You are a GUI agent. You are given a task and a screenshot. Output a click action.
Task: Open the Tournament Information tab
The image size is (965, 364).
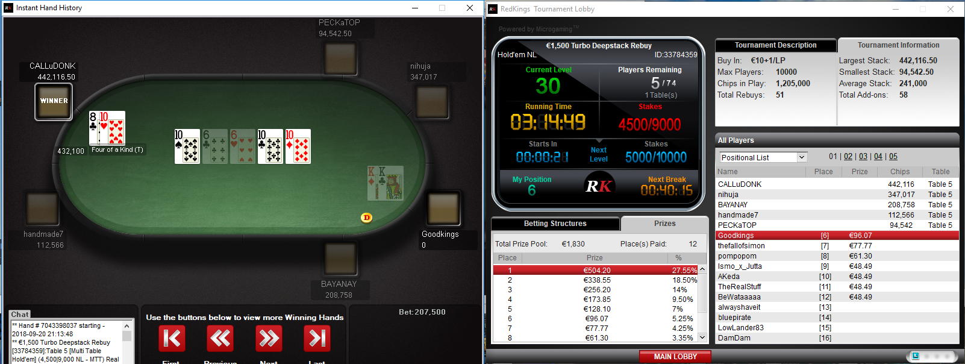point(898,45)
